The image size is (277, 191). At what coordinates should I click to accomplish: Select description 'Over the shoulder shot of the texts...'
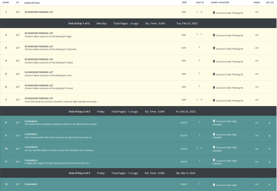(59, 137)
